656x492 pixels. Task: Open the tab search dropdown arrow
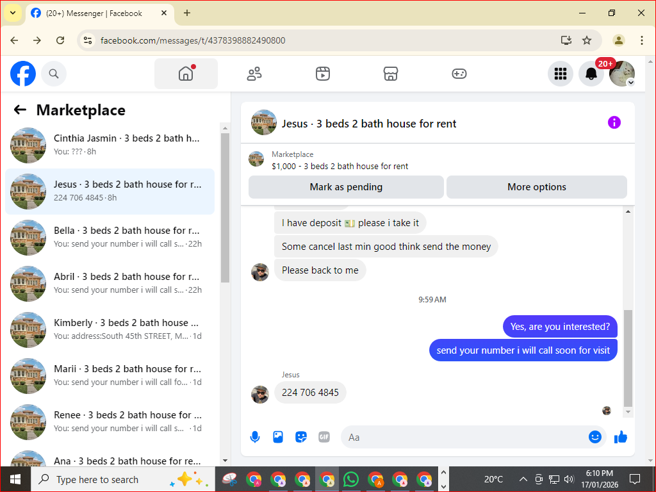point(13,13)
